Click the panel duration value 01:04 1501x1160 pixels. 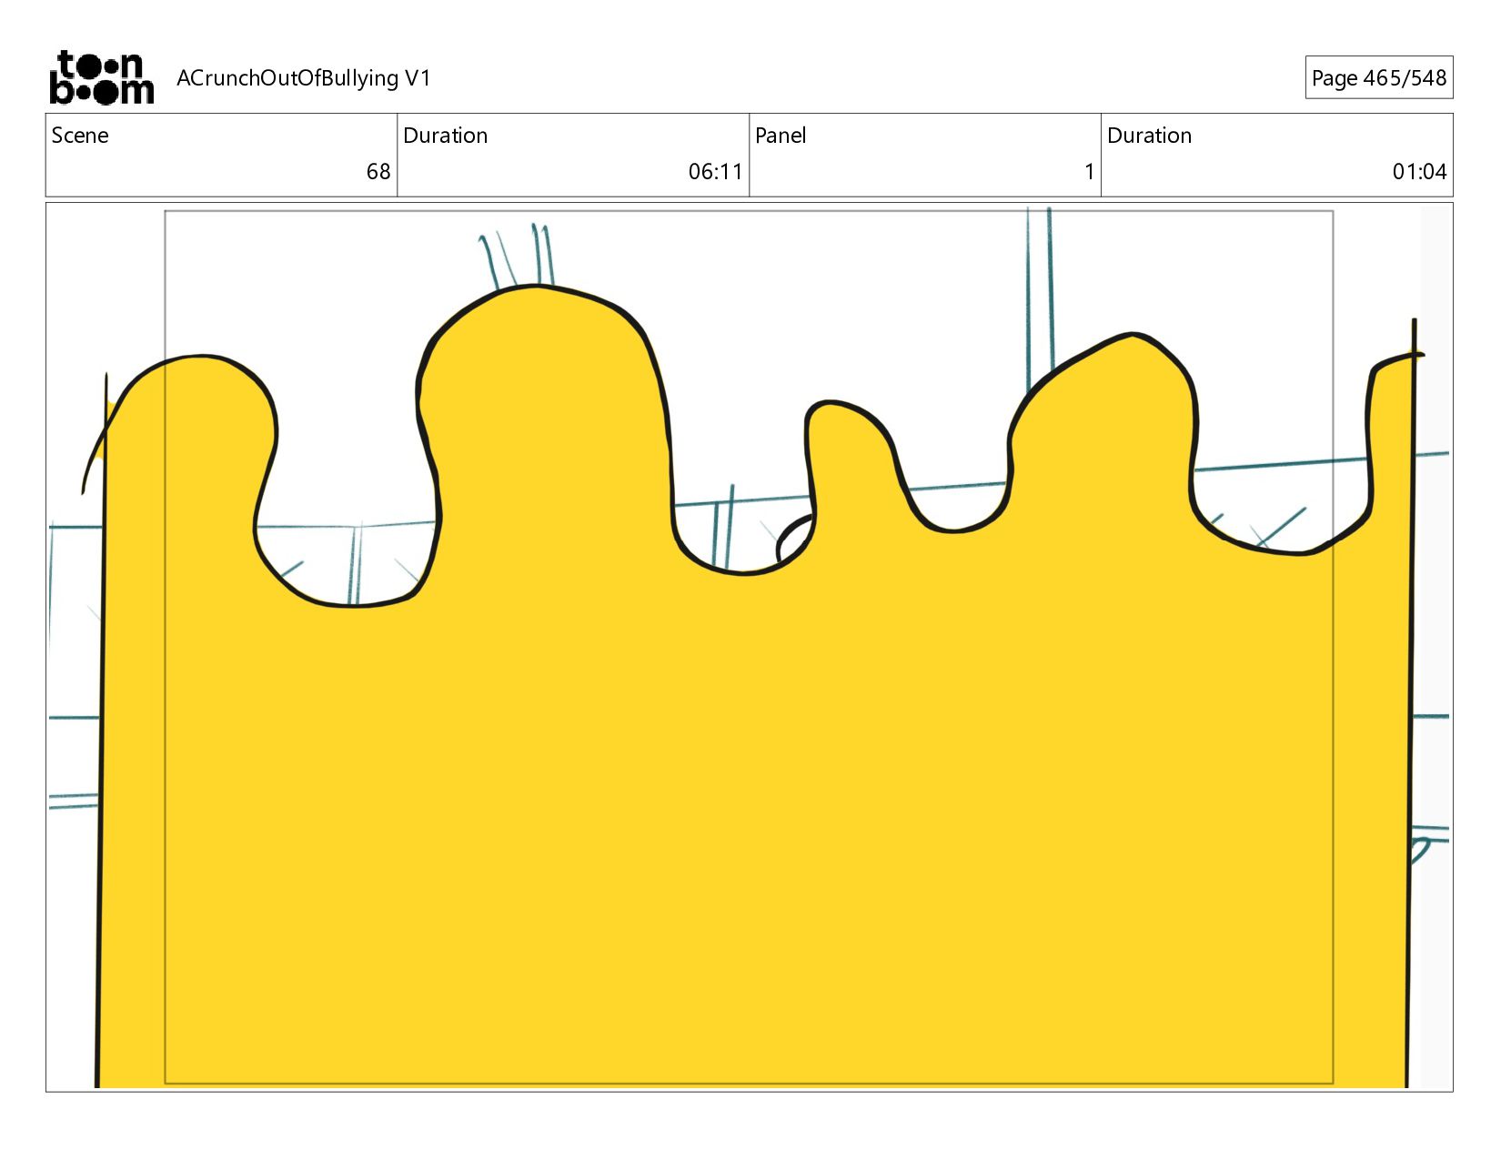[1419, 172]
